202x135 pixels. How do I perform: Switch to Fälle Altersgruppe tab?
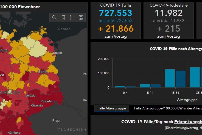(x=111, y=108)
